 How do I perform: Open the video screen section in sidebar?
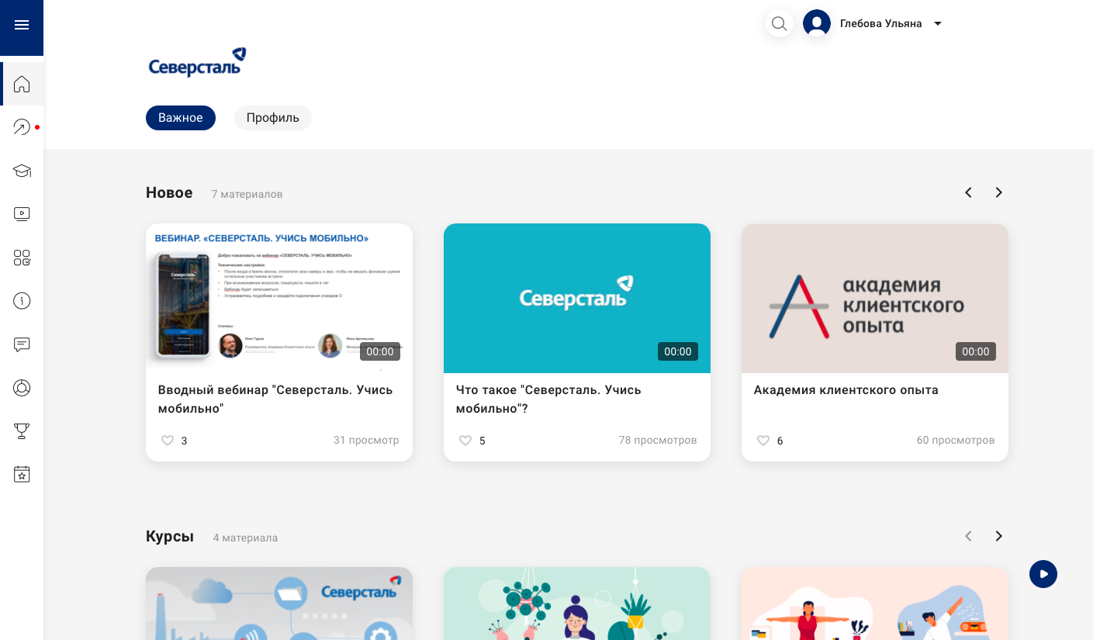click(x=22, y=214)
